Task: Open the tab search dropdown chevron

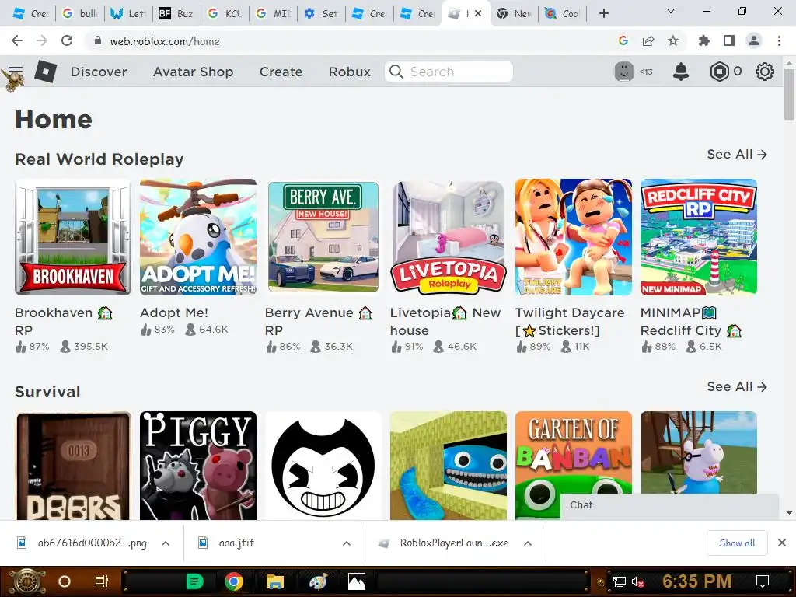Action: [x=671, y=11]
